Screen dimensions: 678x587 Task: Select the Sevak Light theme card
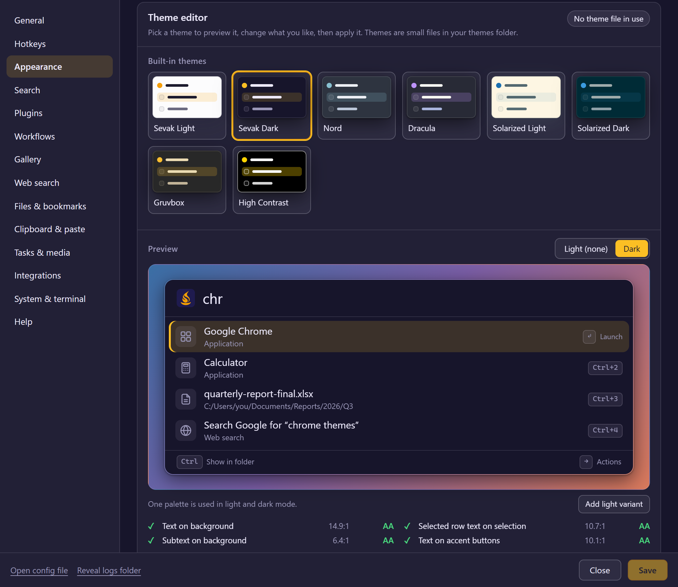(x=187, y=105)
